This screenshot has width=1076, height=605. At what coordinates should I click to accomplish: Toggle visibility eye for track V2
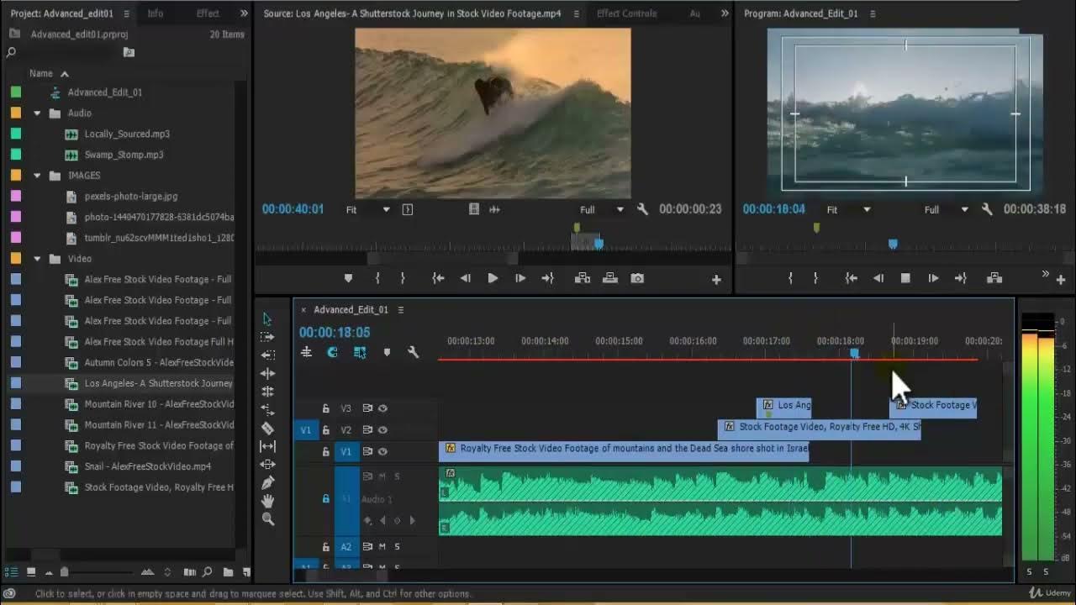click(x=382, y=430)
